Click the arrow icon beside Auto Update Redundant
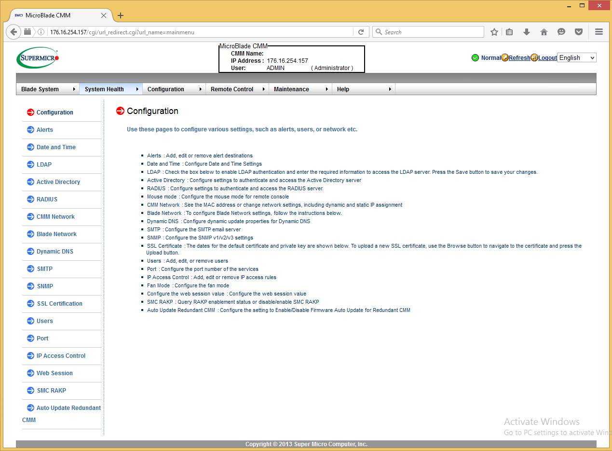 pos(31,408)
